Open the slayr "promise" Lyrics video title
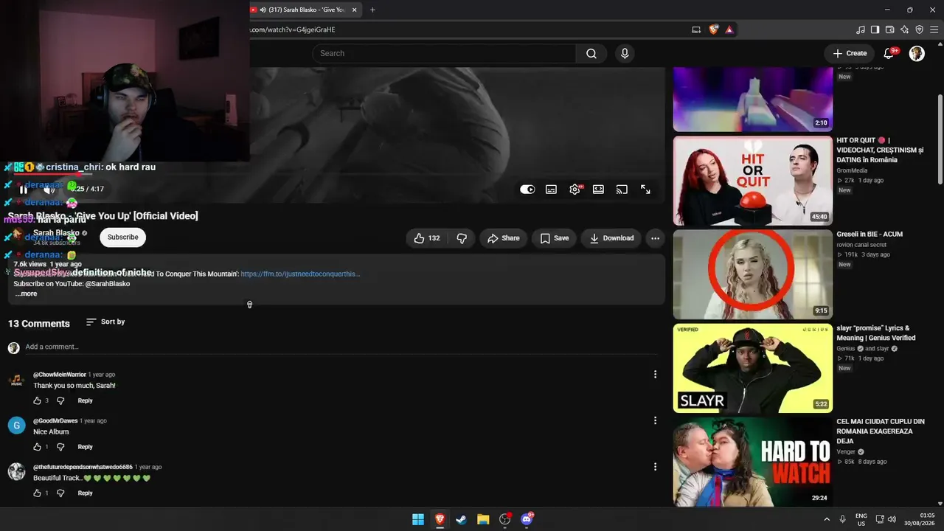944x531 pixels. coord(876,333)
